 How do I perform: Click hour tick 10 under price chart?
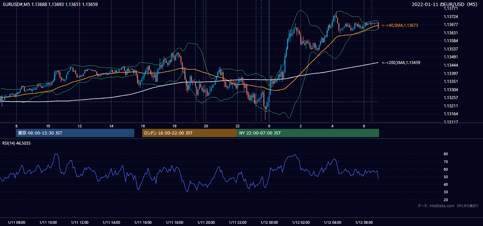pyautogui.click(x=48, y=126)
